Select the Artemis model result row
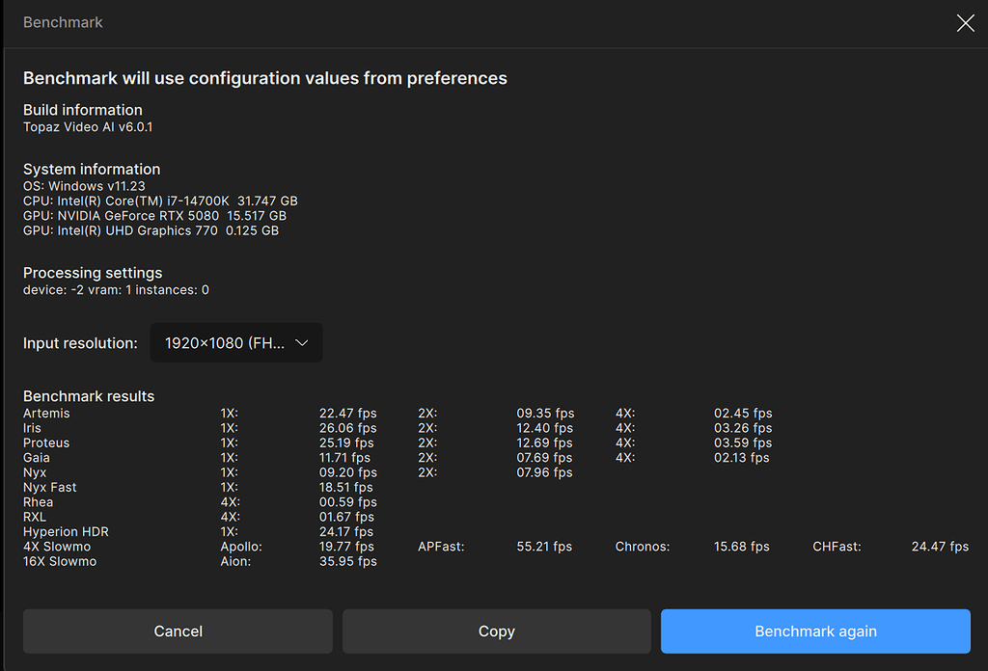This screenshot has height=671, width=988. click(43, 413)
